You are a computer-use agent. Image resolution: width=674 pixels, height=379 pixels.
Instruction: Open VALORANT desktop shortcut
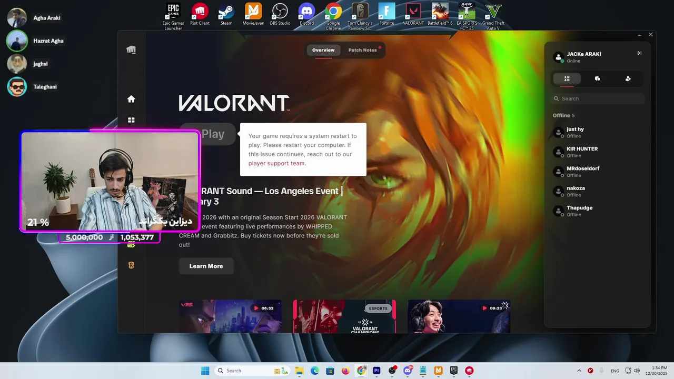(x=413, y=14)
